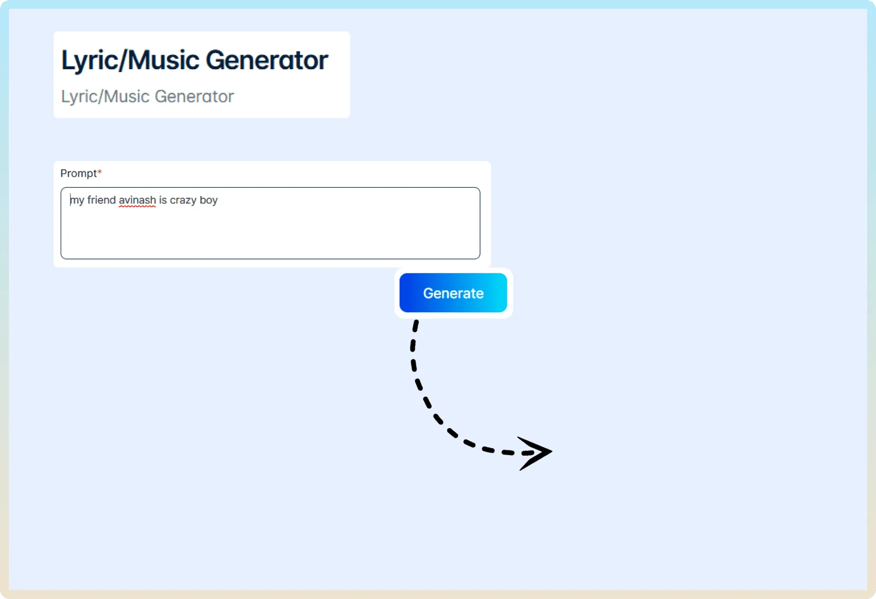
Task: Click the bold Lyric/Music Generator heading
Action: [194, 60]
